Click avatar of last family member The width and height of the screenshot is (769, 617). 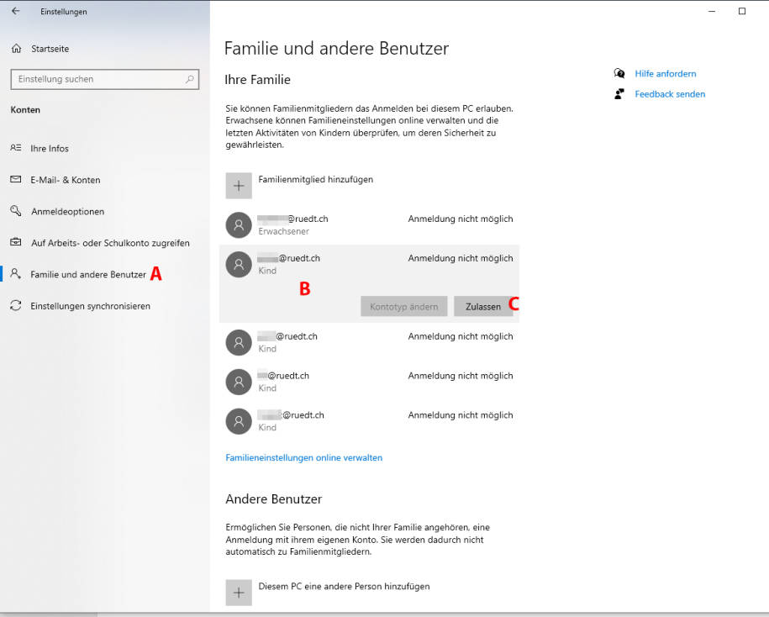click(239, 421)
